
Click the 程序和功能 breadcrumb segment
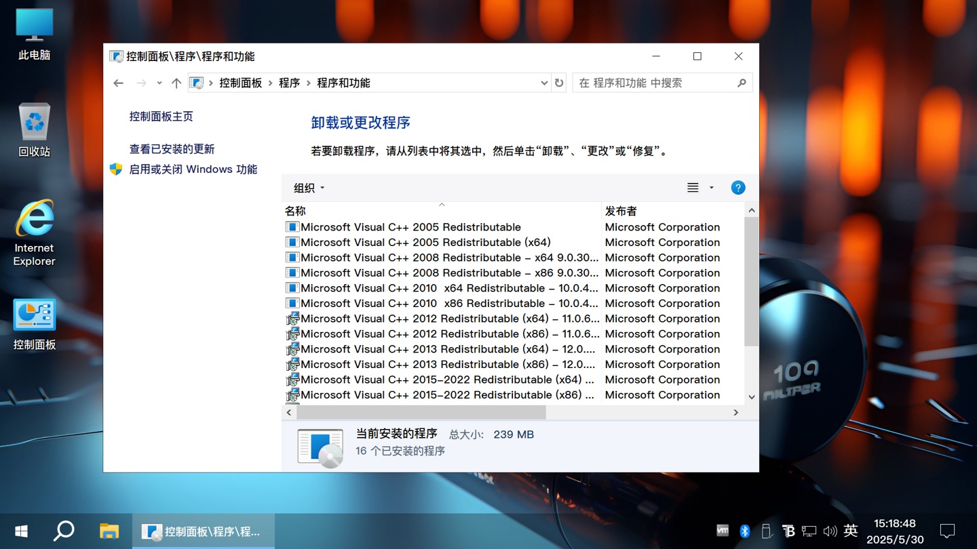[344, 83]
